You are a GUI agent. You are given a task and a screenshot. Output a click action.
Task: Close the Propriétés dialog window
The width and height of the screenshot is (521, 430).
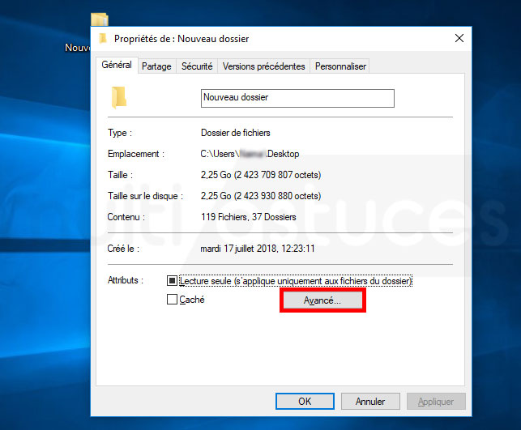[459, 38]
